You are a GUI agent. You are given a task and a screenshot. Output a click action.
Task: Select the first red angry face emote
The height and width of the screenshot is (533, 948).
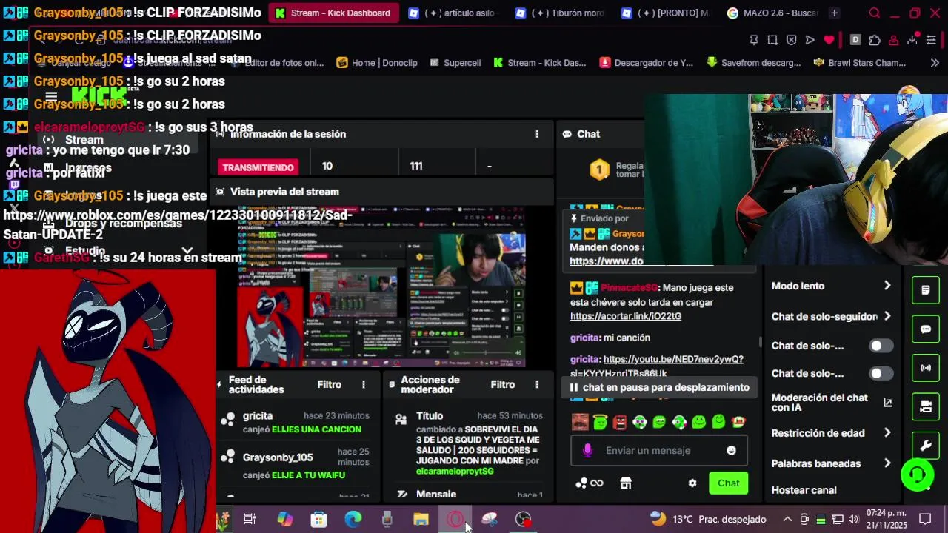(x=580, y=422)
